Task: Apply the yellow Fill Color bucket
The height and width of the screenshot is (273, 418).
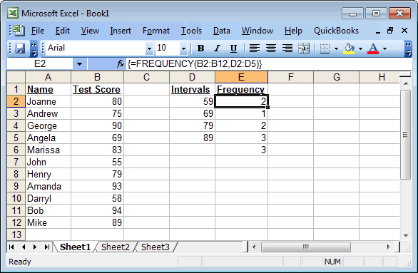Action: point(349,48)
